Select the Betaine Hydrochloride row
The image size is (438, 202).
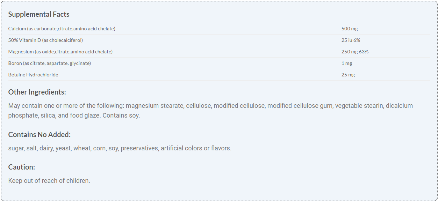[33, 75]
